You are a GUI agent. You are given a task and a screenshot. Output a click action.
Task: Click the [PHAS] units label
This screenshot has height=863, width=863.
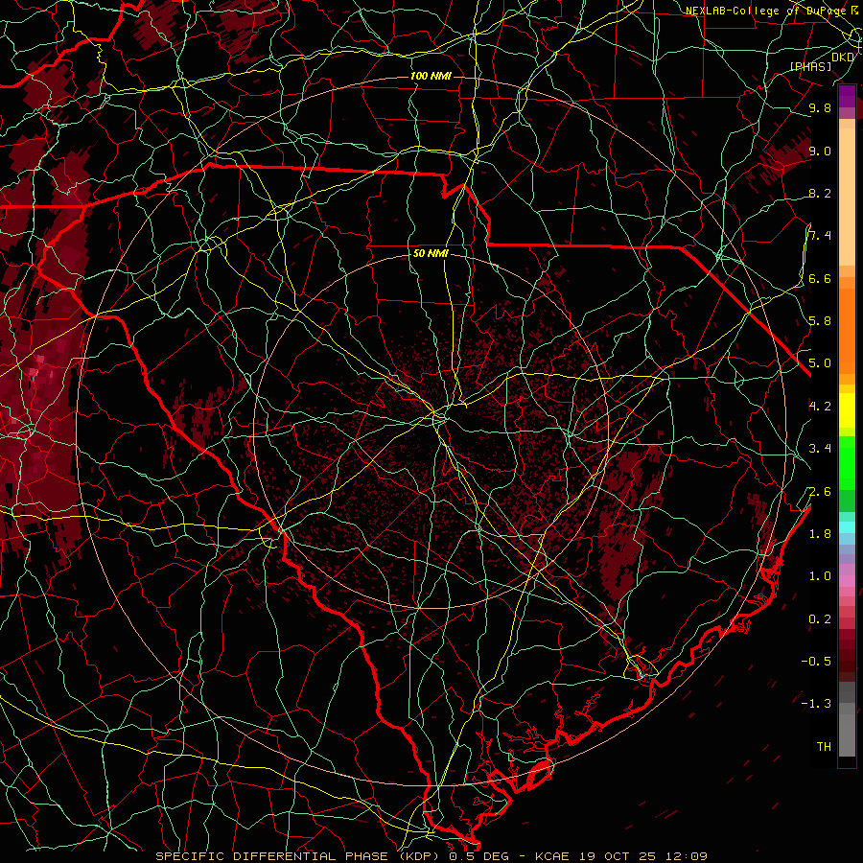point(810,66)
